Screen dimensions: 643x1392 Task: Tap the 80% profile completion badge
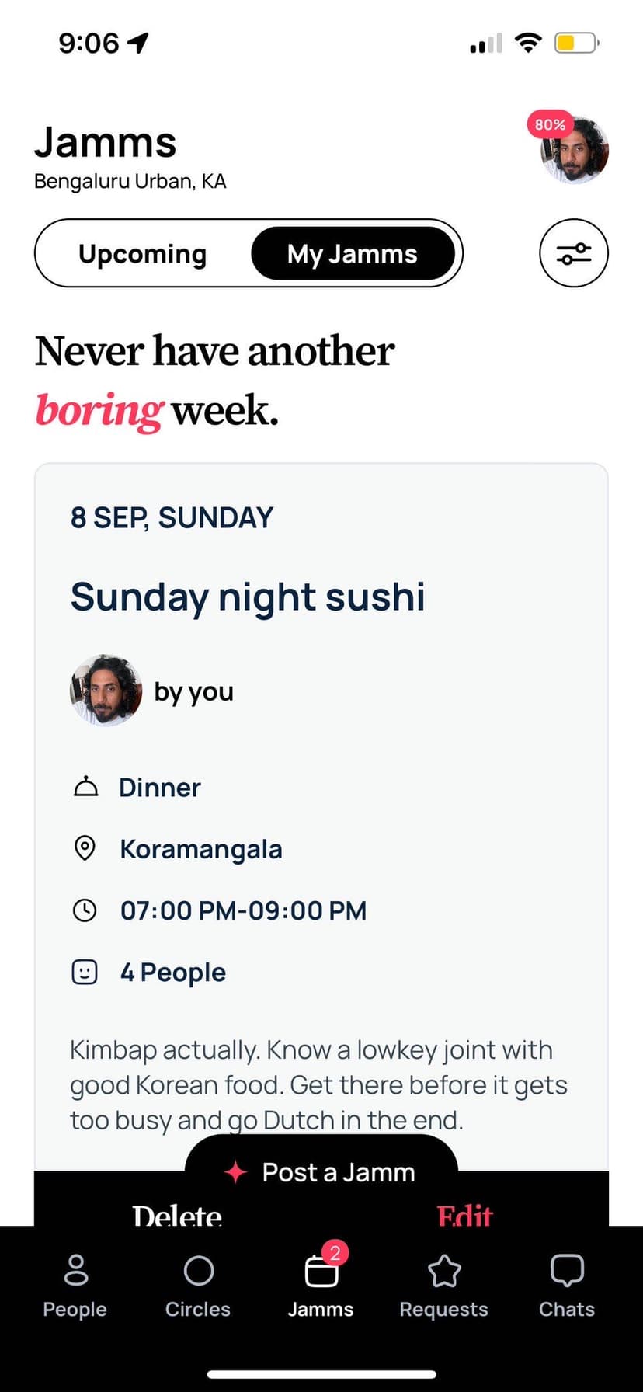(549, 124)
